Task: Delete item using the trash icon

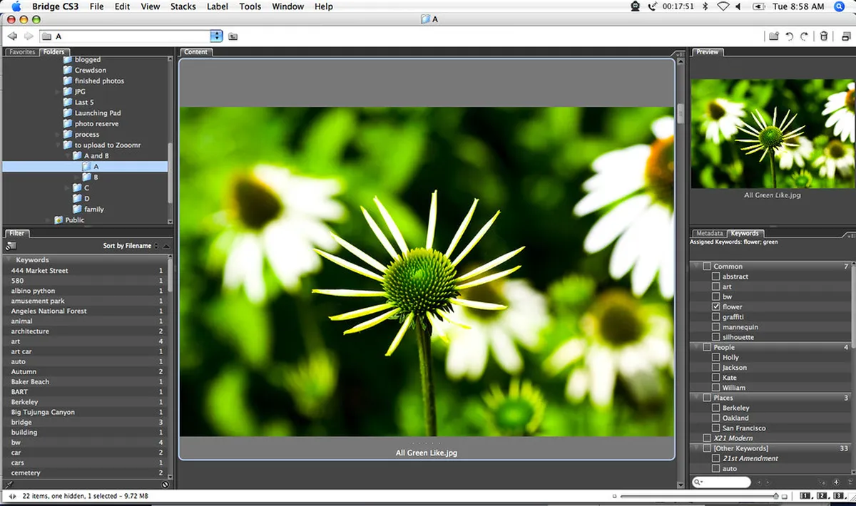Action: click(x=824, y=36)
